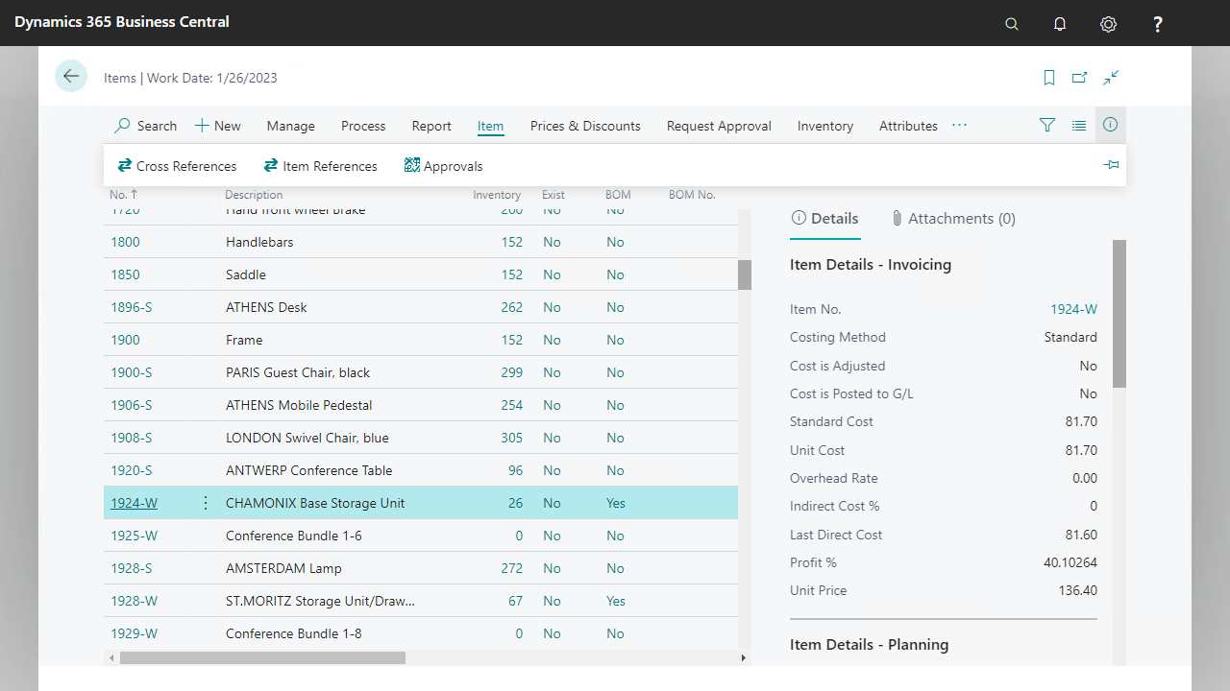
Task: Click the list horizontal scrollbar thumb
Action: tap(262, 657)
